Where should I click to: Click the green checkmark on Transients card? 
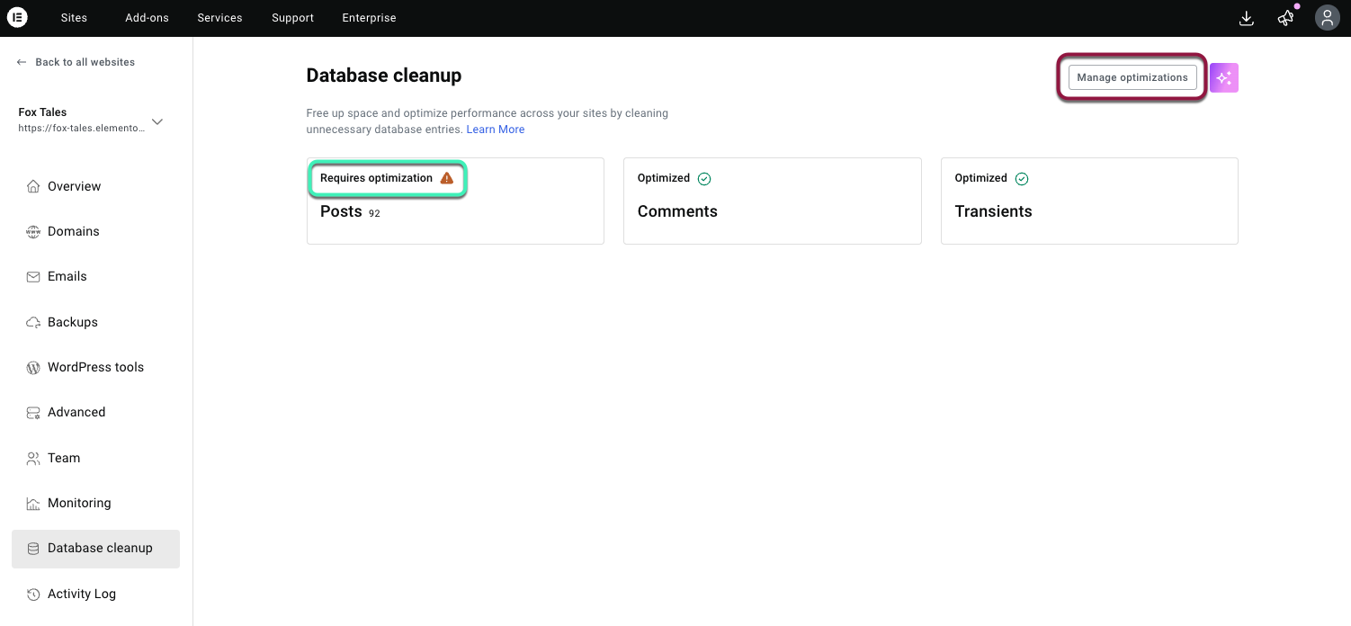click(1022, 179)
